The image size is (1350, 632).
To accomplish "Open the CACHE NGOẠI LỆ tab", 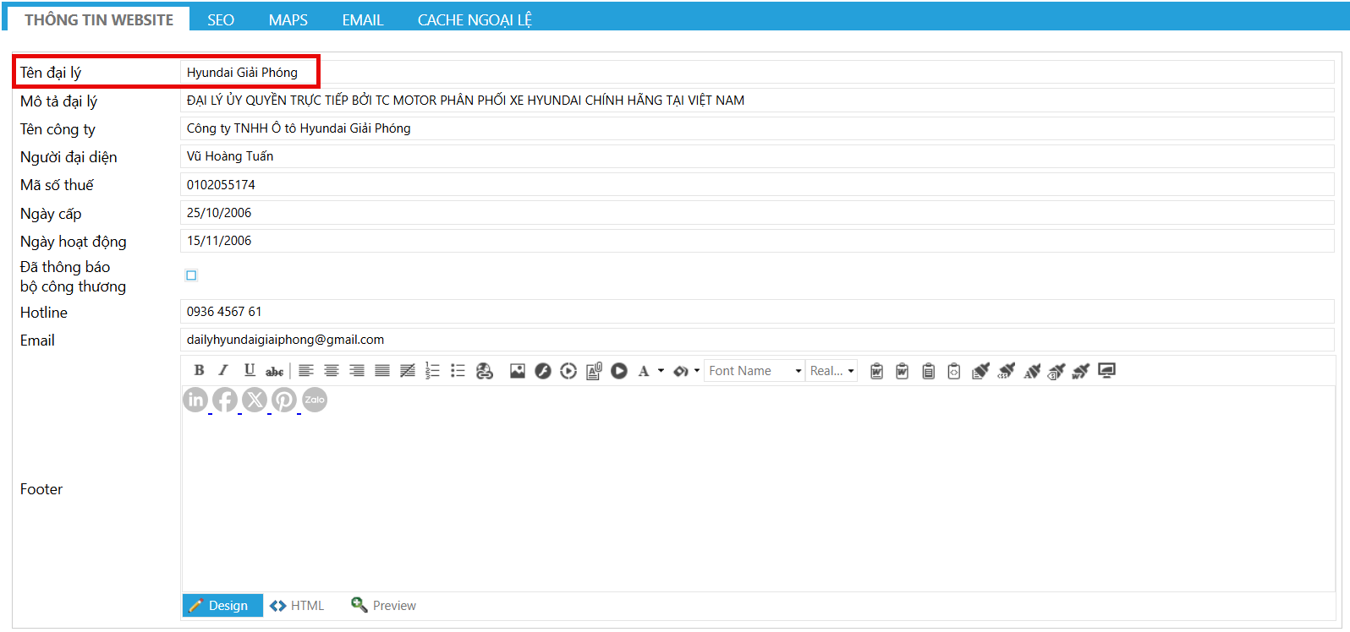I will (475, 19).
